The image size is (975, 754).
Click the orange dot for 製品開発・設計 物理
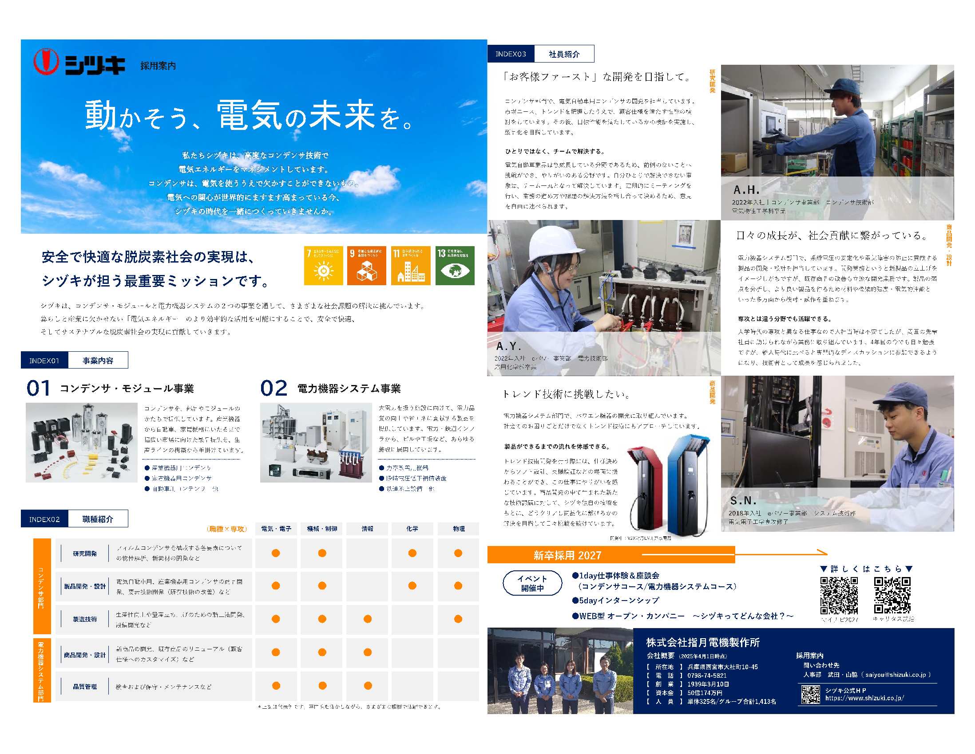click(x=458, y=586)
